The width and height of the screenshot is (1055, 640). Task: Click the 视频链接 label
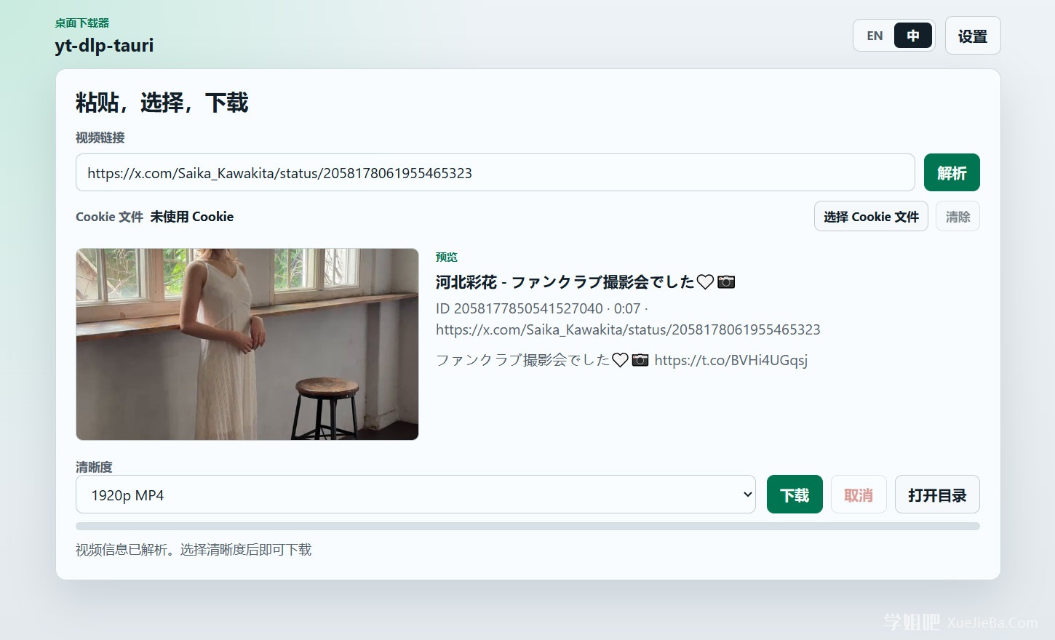click(100, 137)
